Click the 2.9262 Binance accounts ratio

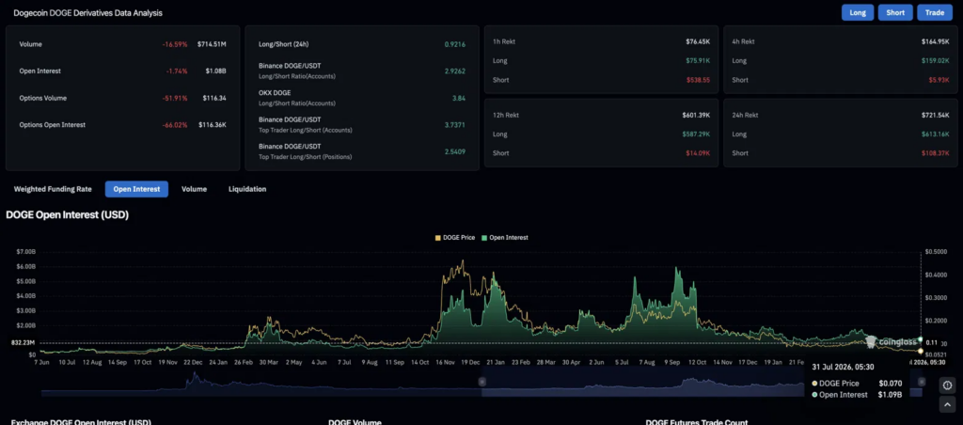coord(455,71)
